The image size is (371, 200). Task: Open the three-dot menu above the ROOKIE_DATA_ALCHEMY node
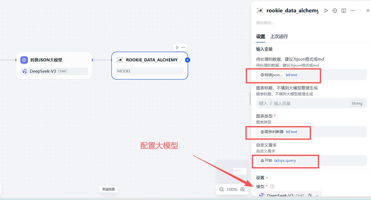click(183, 47)
